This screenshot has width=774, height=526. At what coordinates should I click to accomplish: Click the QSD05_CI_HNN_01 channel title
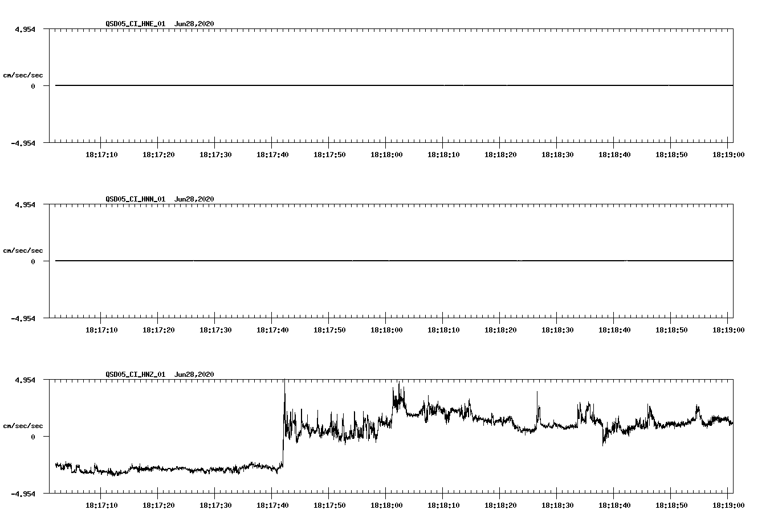point(136,199)
